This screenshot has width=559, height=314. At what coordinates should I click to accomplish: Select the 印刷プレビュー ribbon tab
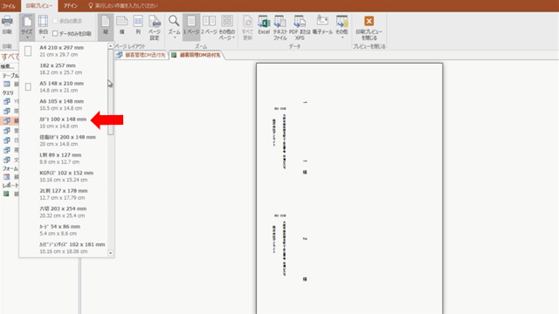click(x=38, y=6)
